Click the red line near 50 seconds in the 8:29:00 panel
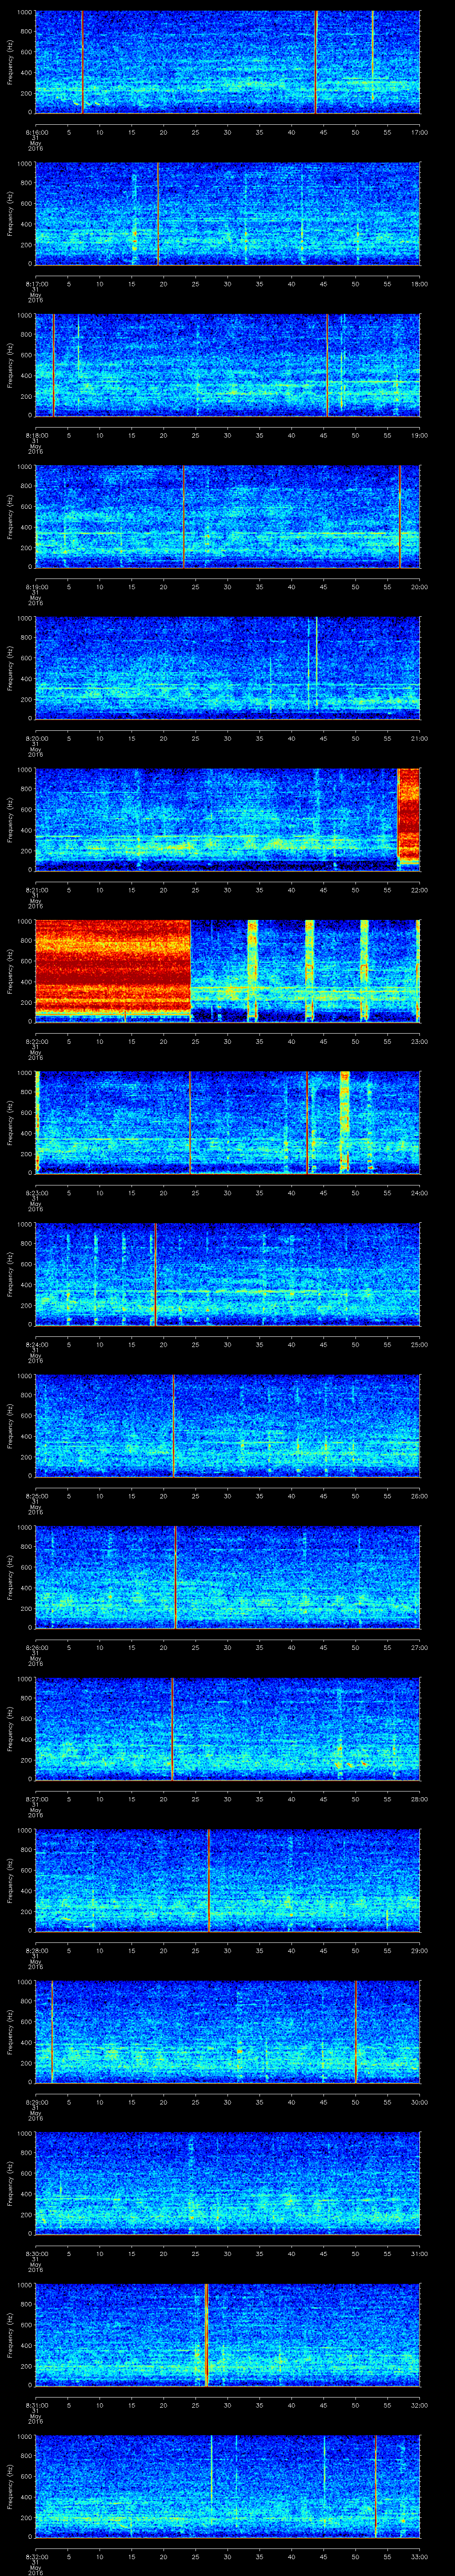 (355, 2031)
